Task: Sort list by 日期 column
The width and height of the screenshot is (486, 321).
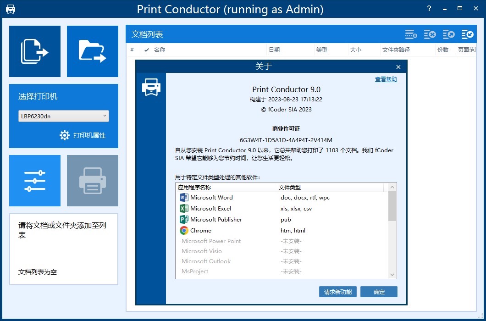Action: click(290, 50)
